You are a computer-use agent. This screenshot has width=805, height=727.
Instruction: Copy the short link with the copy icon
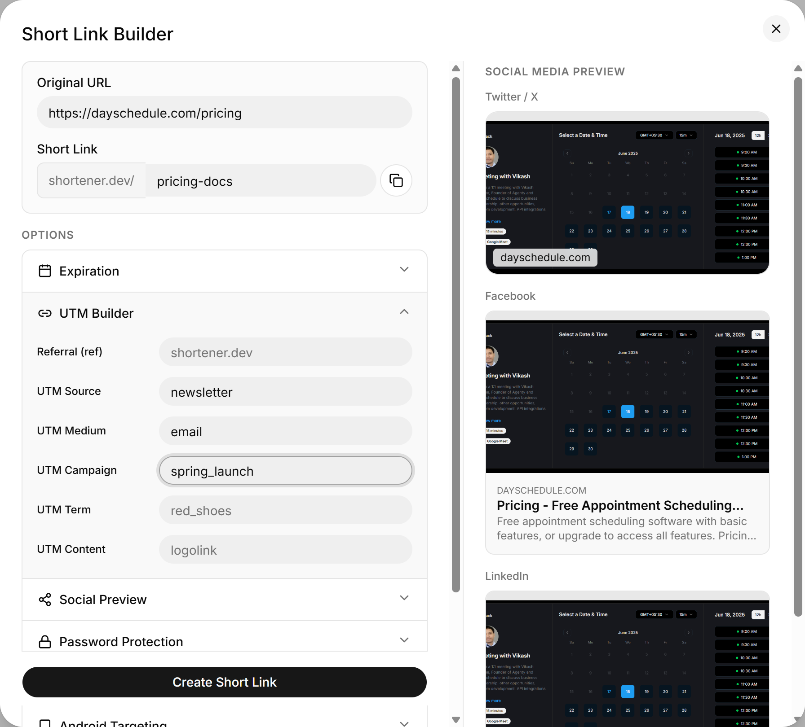(x=396, y=180)
